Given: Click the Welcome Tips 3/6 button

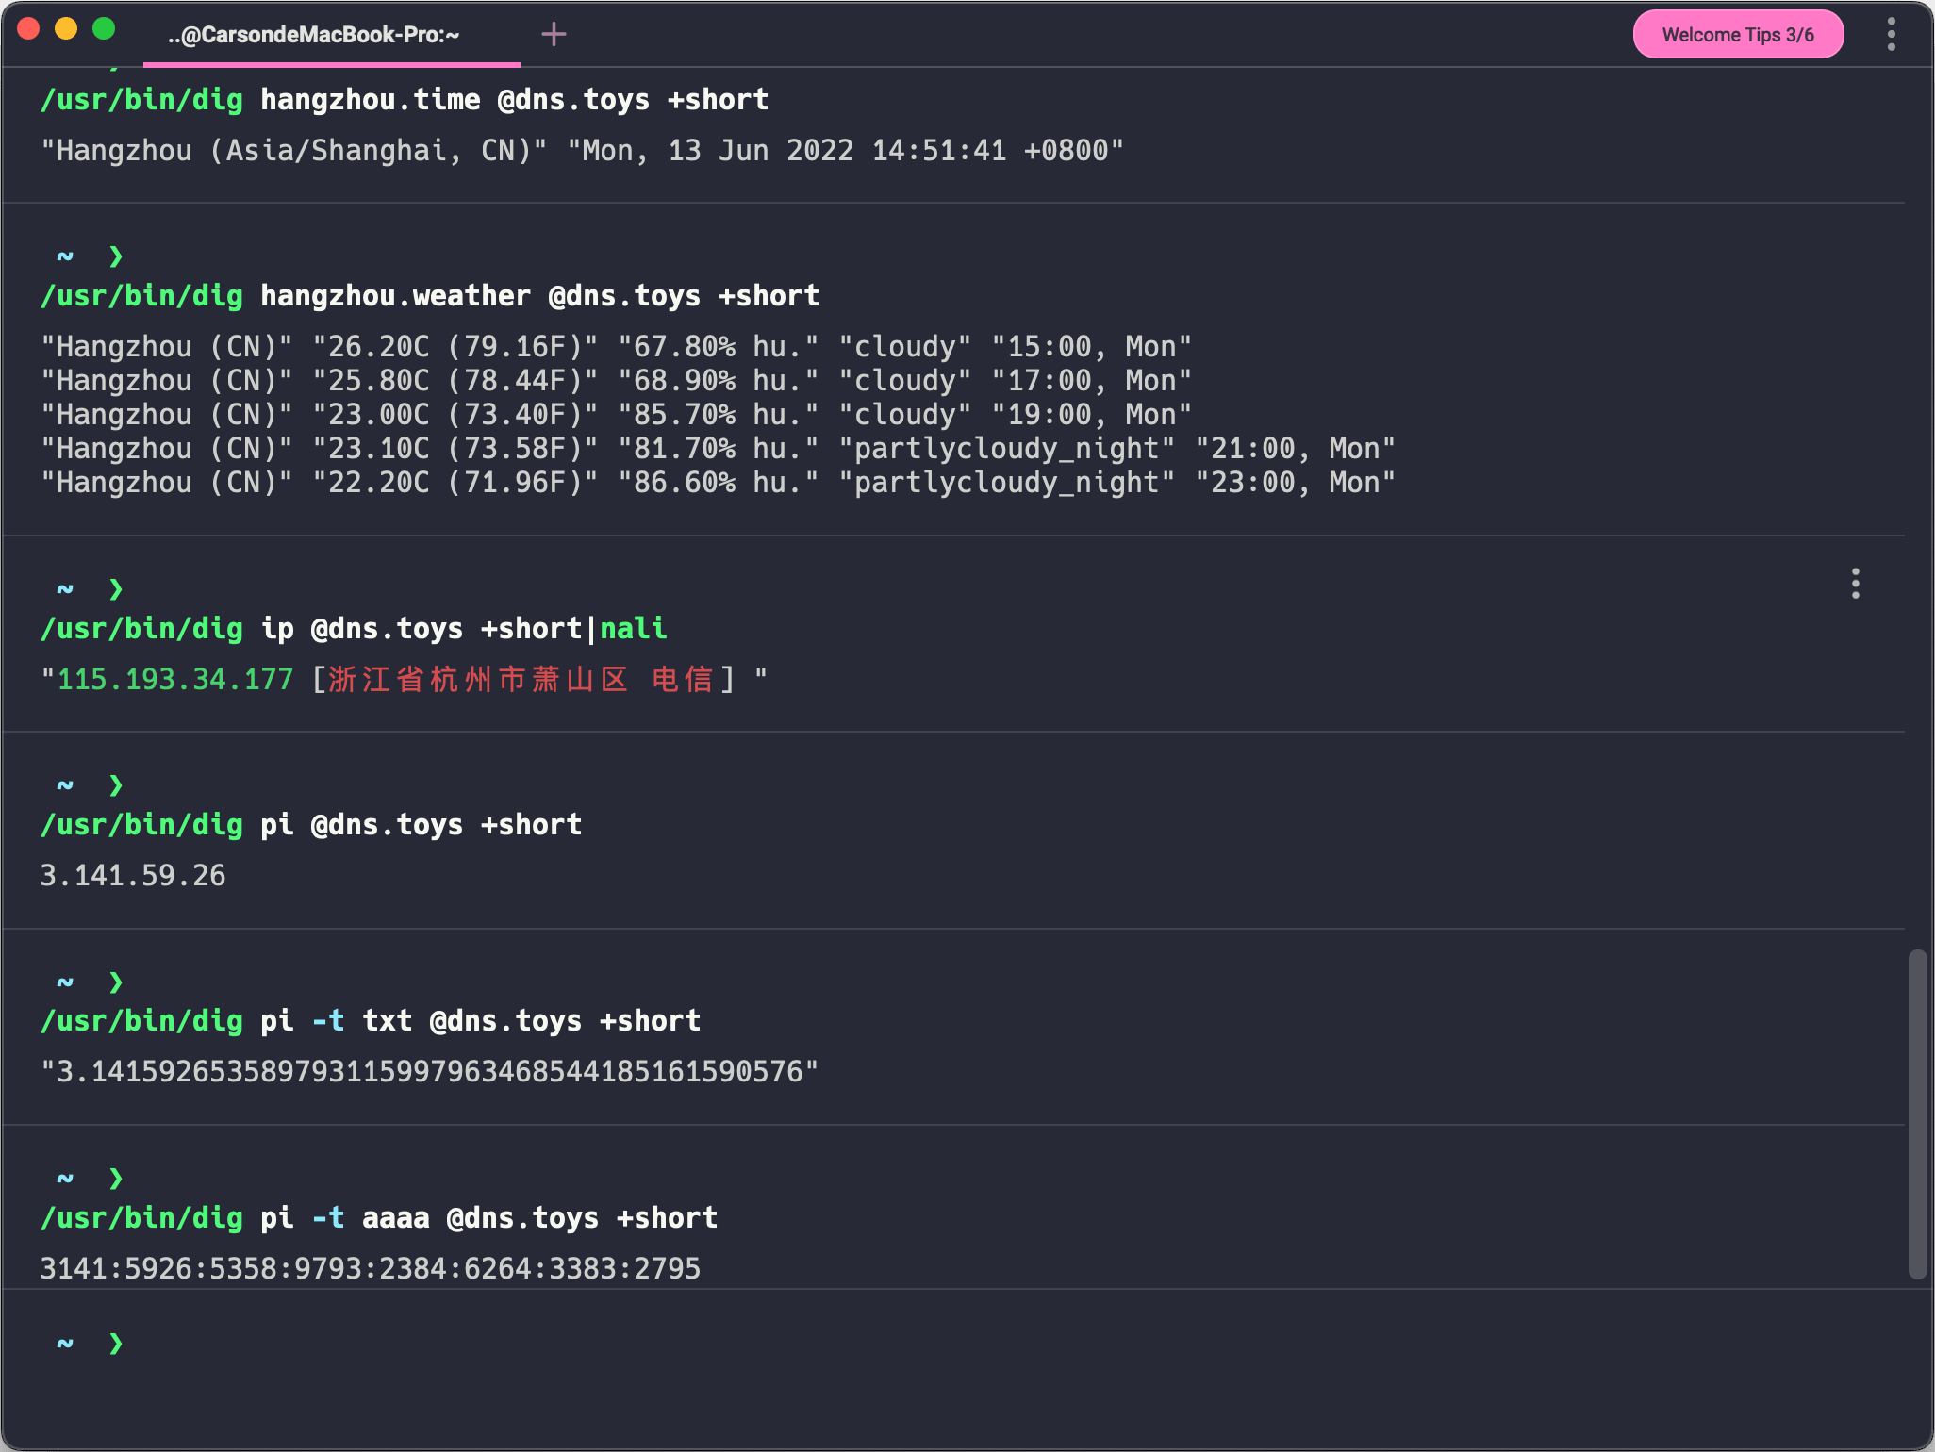Looking at the screenshot, I should coord(1737,35).
